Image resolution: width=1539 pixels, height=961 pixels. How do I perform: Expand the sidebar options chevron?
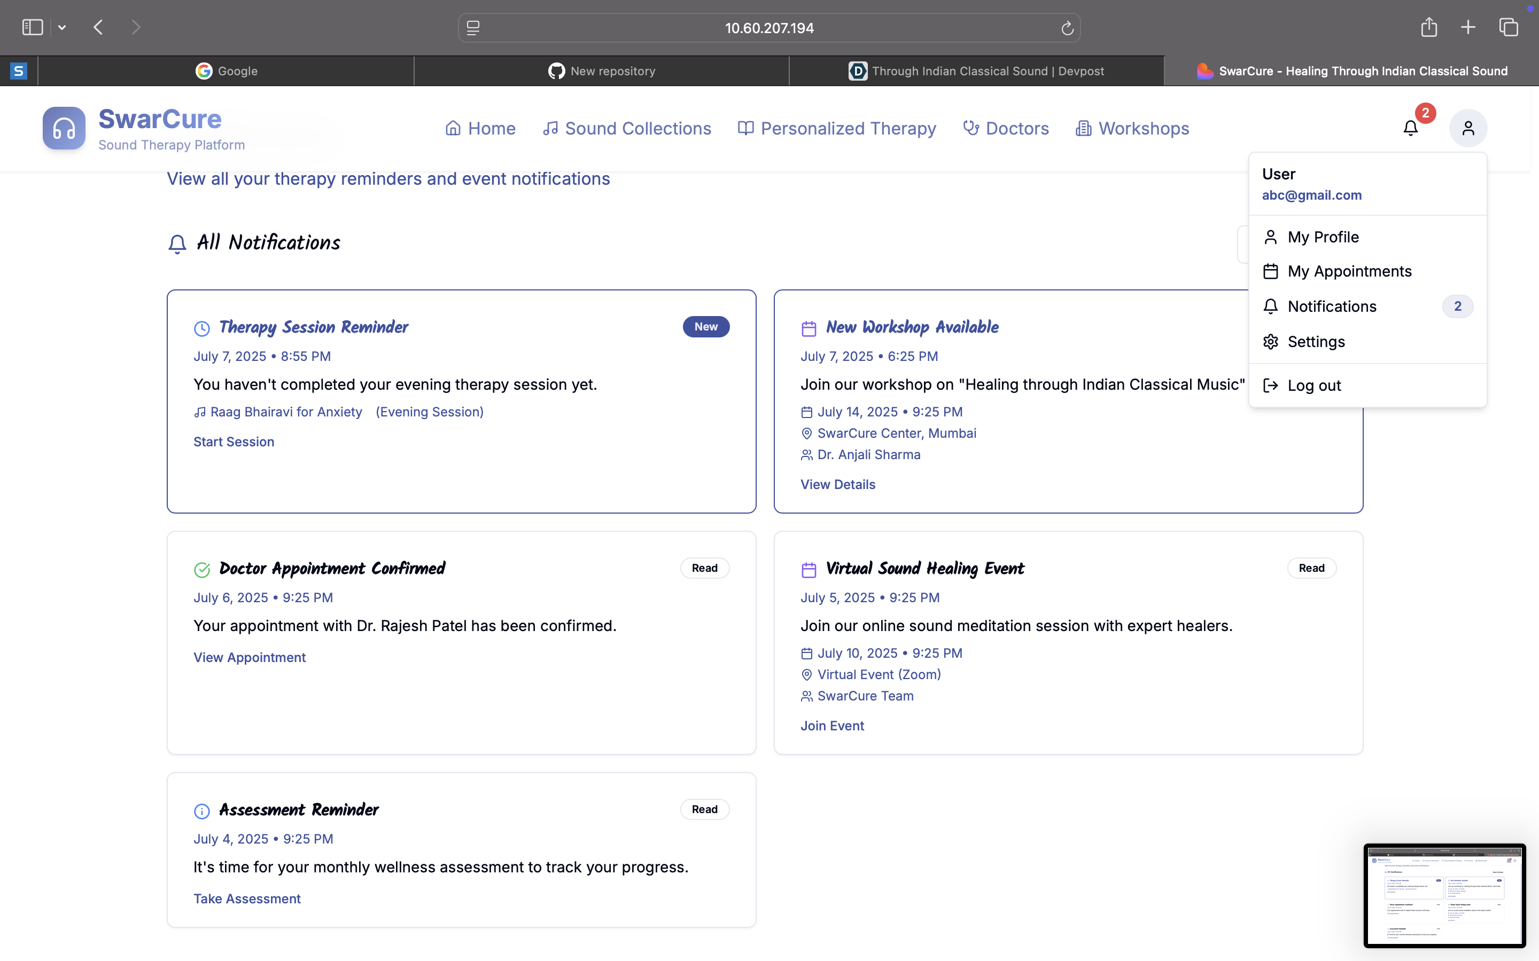click(61, 27)
